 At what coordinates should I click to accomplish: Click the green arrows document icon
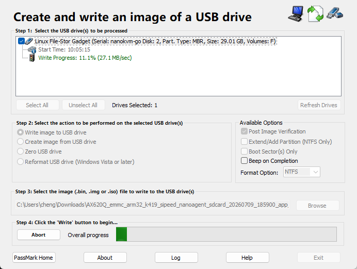(x=315, y=14)
